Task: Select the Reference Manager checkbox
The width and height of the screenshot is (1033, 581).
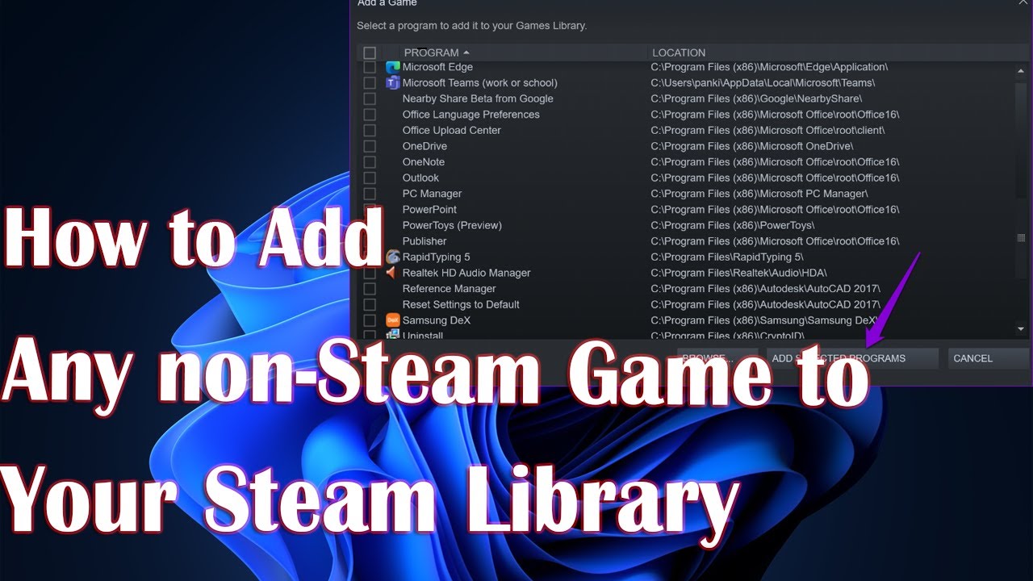Action: [x=370, y=289]
